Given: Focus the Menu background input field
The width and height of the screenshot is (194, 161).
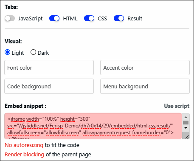Looking at the screenshot, I should [x=145, y=86].
